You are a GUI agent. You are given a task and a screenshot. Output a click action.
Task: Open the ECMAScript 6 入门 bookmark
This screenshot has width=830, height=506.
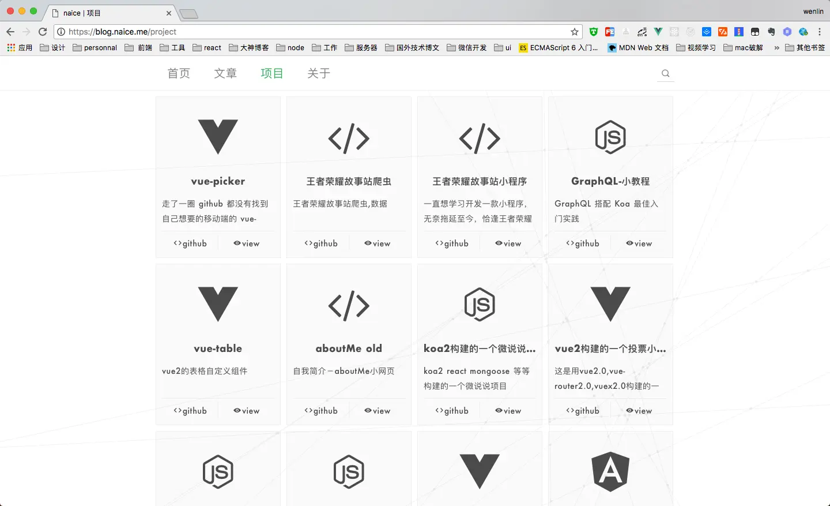point(559,48)
